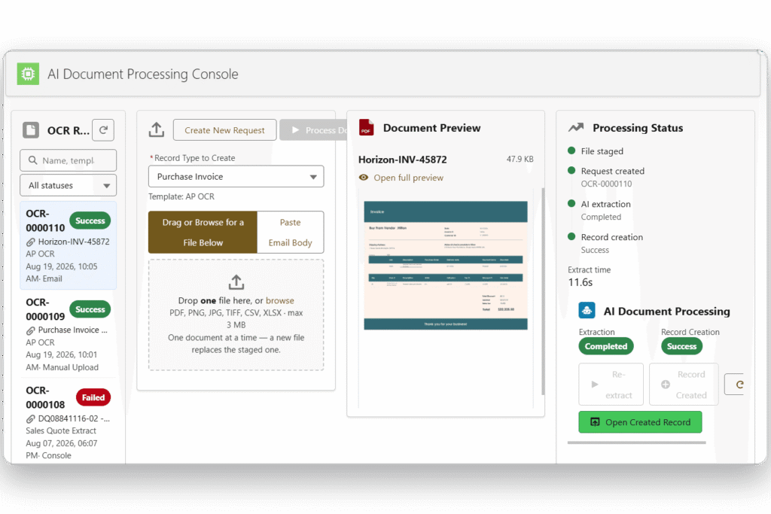Select request OCR-0000110
Screen dimensions: 771x514
click(x=69, y=245)
